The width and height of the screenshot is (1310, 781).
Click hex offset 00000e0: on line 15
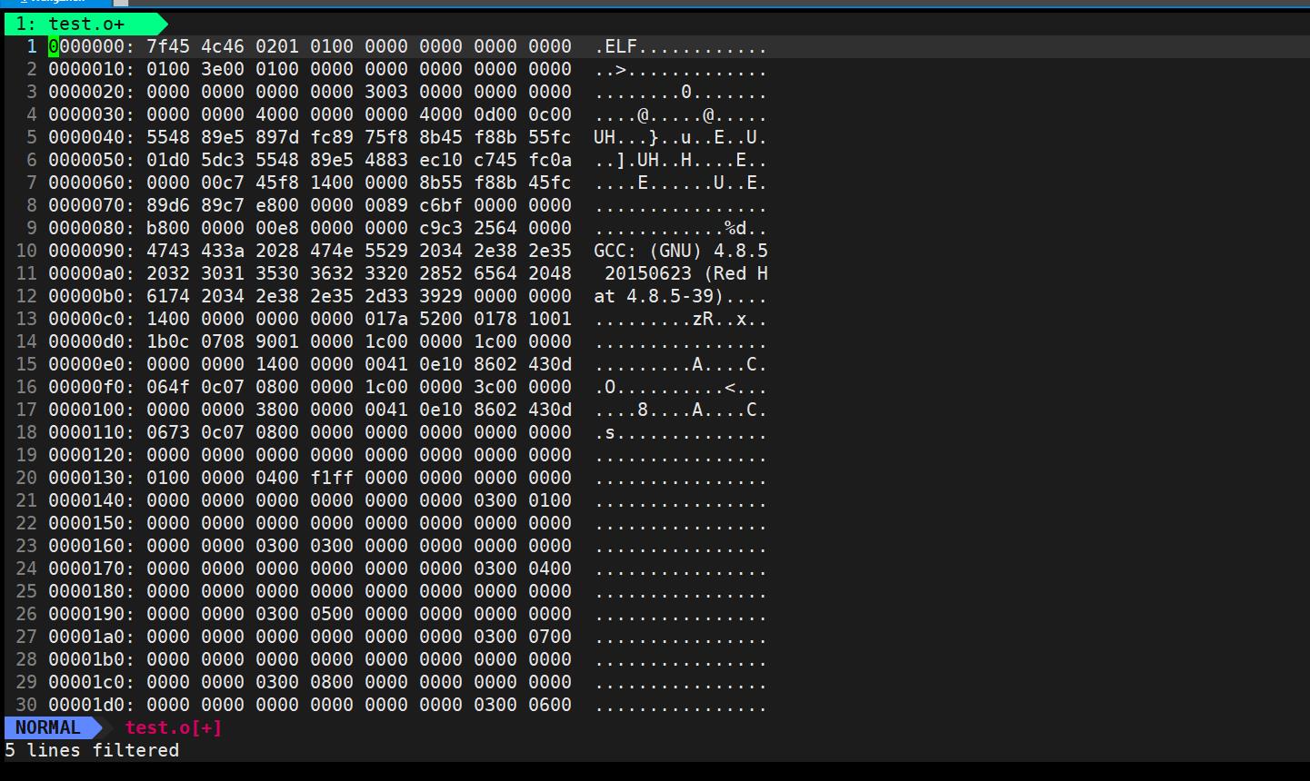pos(92,364)
